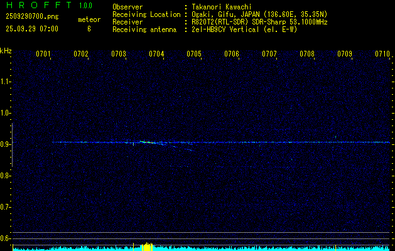Click the Receiving Location field label
Viewport: 395px width, 251px height.
point(146,14)
